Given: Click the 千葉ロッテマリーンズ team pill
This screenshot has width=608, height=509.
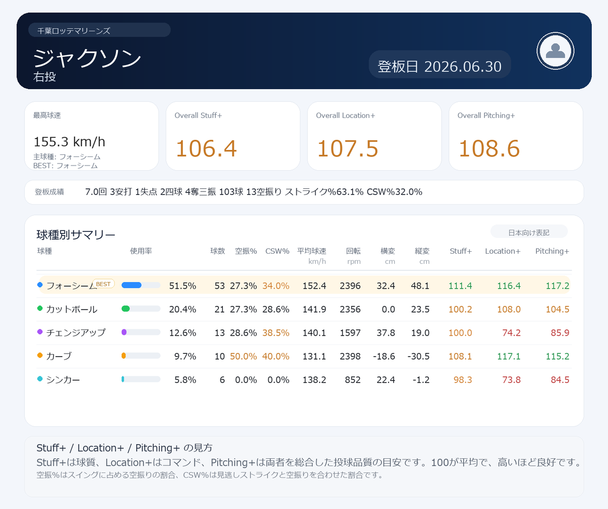Looking at the screenshot, I should click(x=99, y=30).
